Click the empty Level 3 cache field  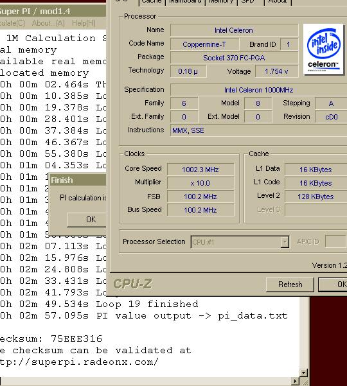point(316,210)
